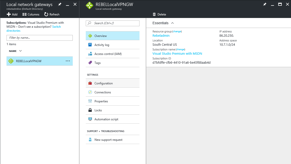Image resolution: width=291 pixels, height=164 pixels.
Task: Minimize the Local network gateways blade
Action: coord(67,5)
